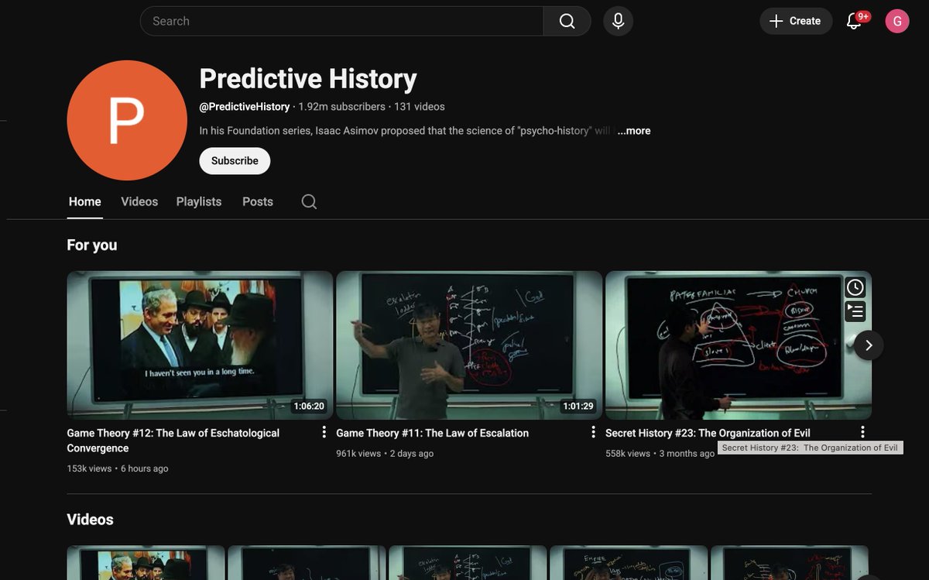
Task: Click the Videos section heading
Action: (91, 520)
